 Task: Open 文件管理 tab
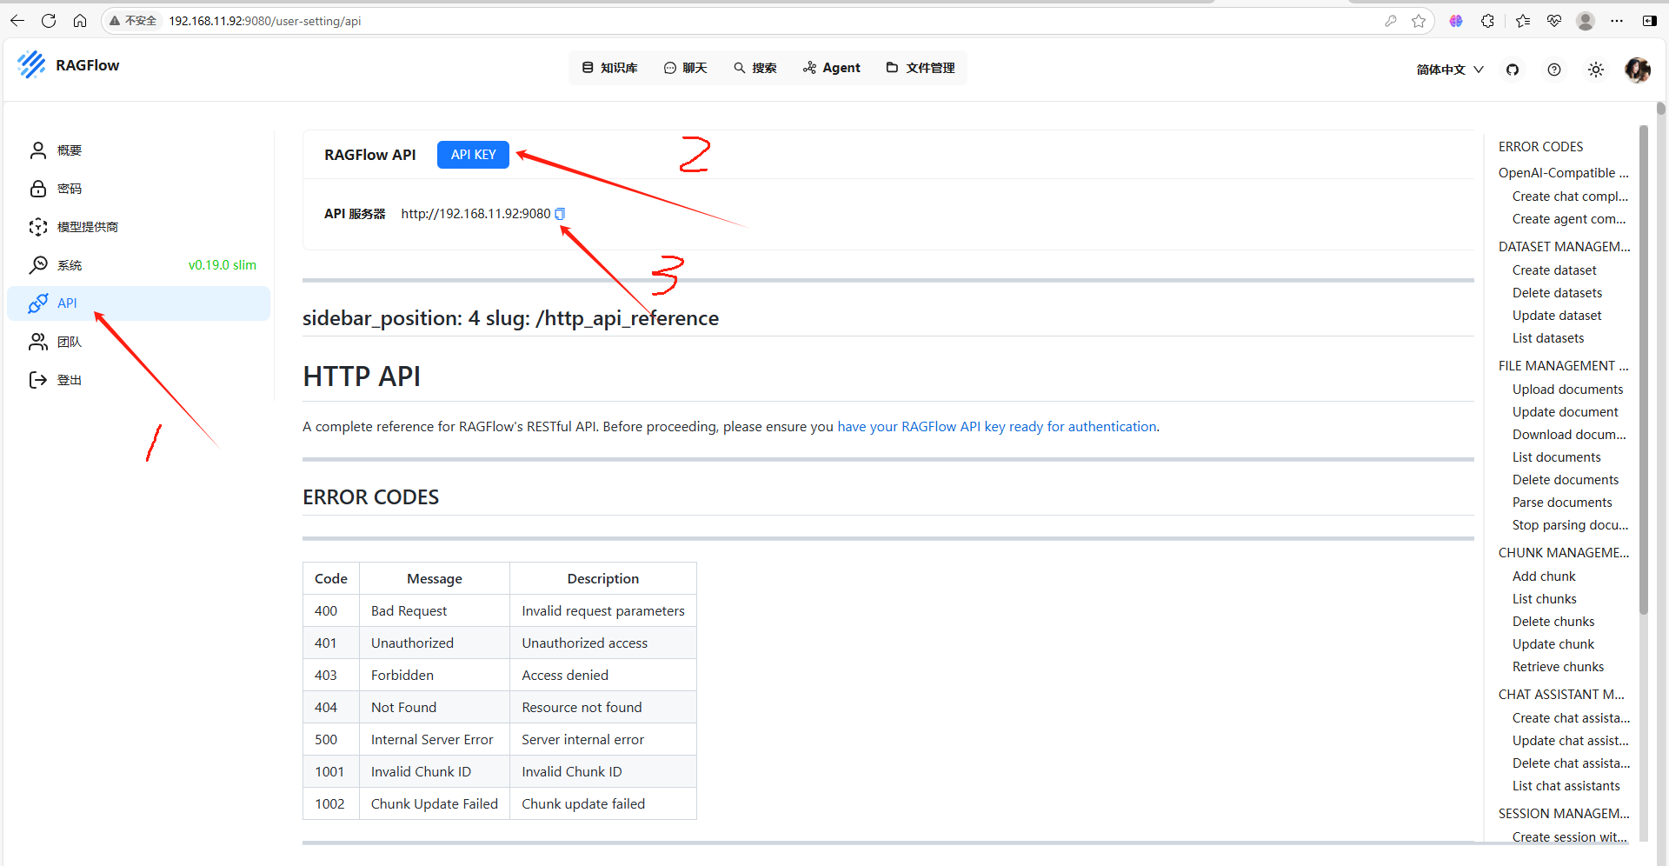920,68
